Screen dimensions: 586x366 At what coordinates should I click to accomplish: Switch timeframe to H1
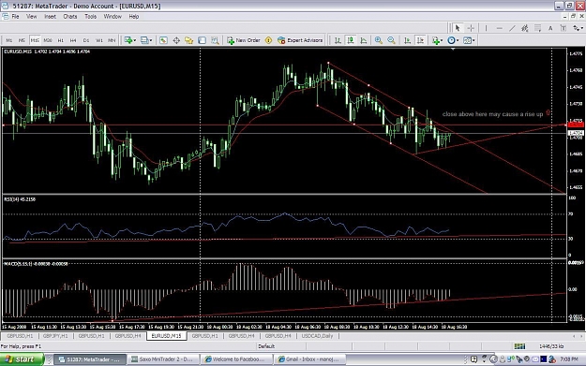pyautogui.click(x=61, y=40)
